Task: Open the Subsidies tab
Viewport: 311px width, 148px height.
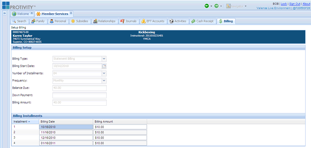Action: point(80,21)
